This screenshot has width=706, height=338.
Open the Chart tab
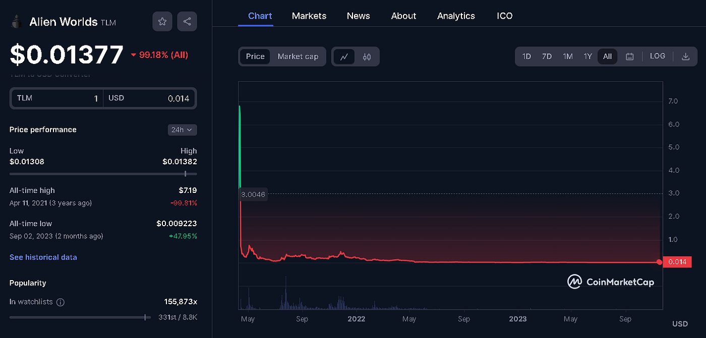pyautogui.click(x=260, y=16)
